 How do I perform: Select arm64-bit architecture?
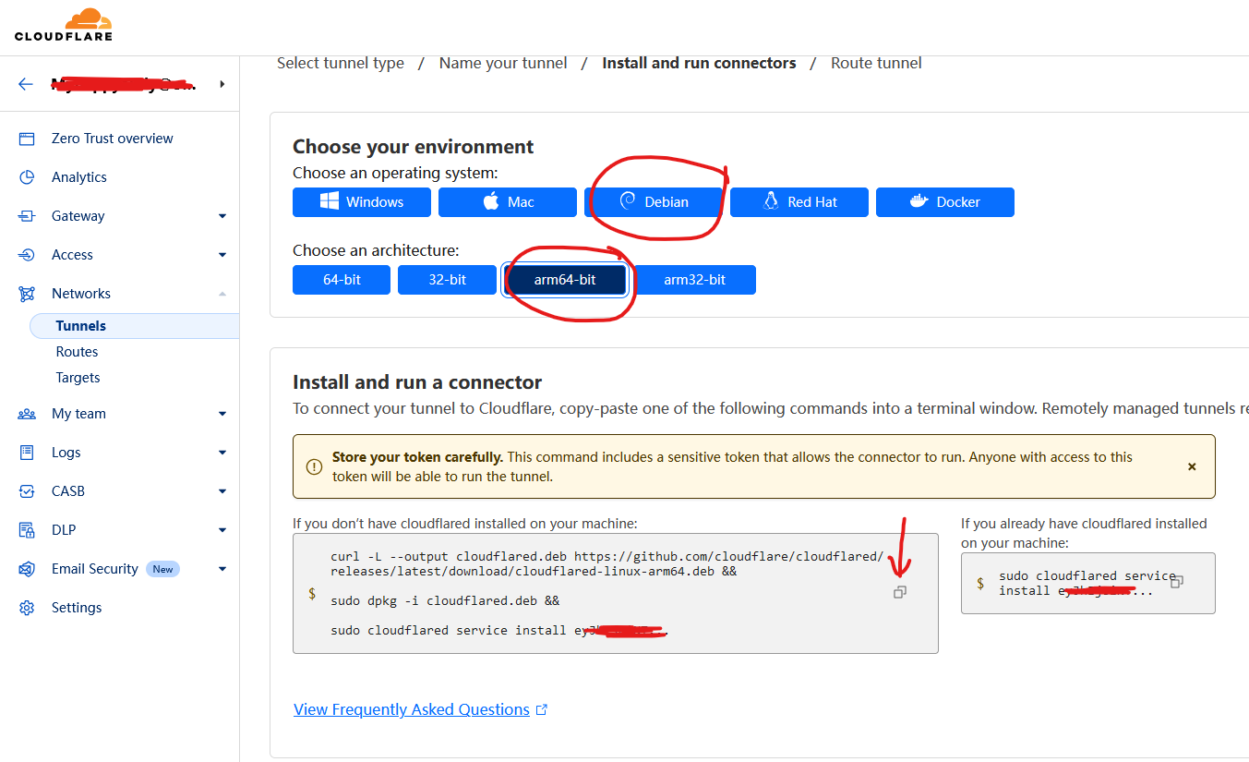tap(565, 280)
